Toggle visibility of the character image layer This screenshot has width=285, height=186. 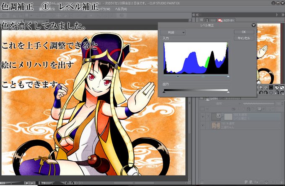coord(202,125)
